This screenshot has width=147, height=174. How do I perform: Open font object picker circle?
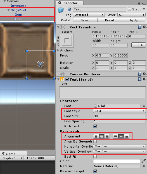(x=144, y=106)
